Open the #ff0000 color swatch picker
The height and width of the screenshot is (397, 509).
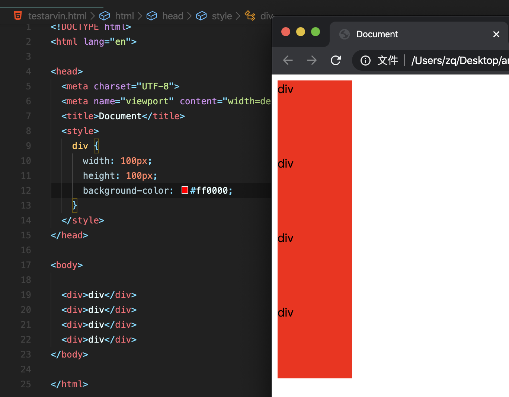(x=185, y=190)
